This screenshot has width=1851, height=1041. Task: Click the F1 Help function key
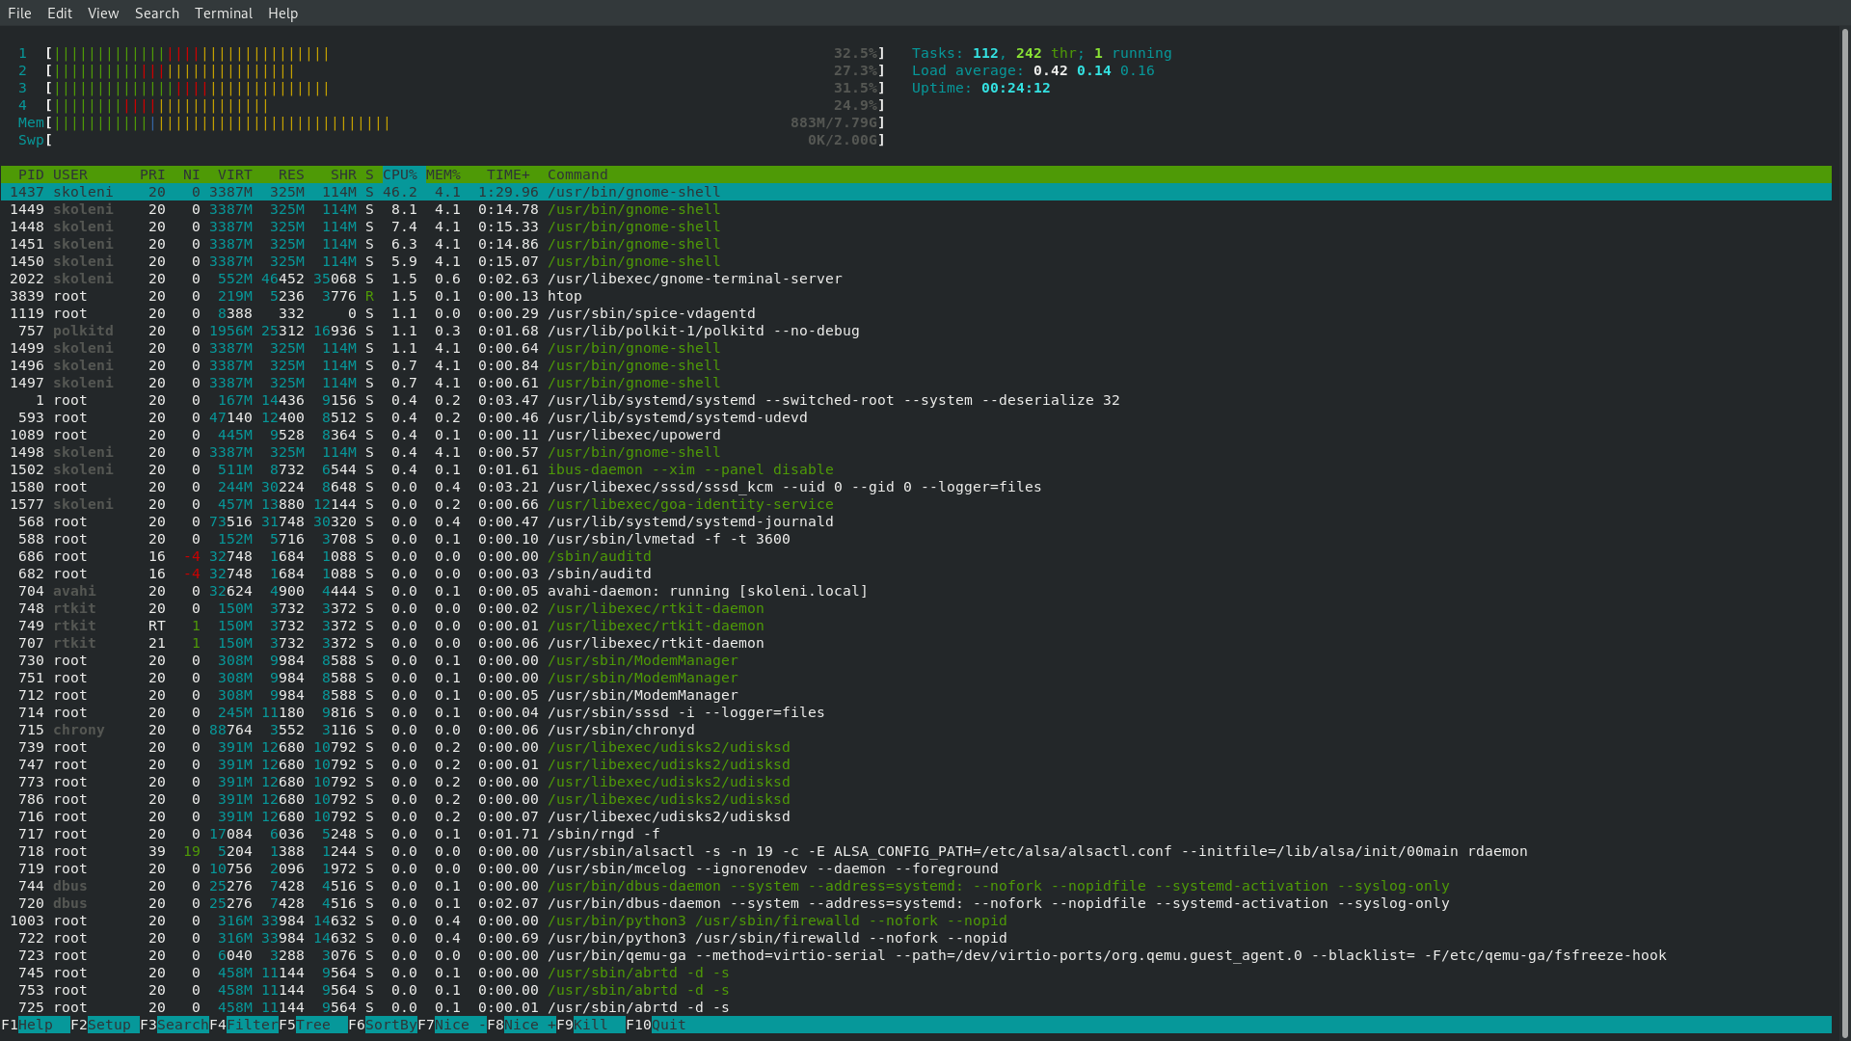point(36,1025)
